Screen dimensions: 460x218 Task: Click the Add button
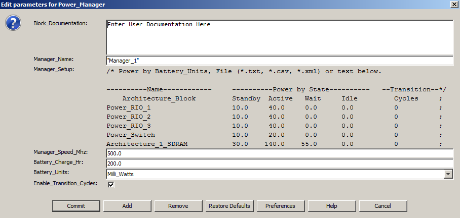click(127, 206)
